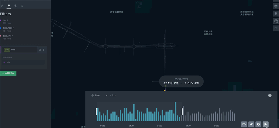279x128 pixels.
Task: Expand the base_node dataset table
Action: (x=13, y=28)
